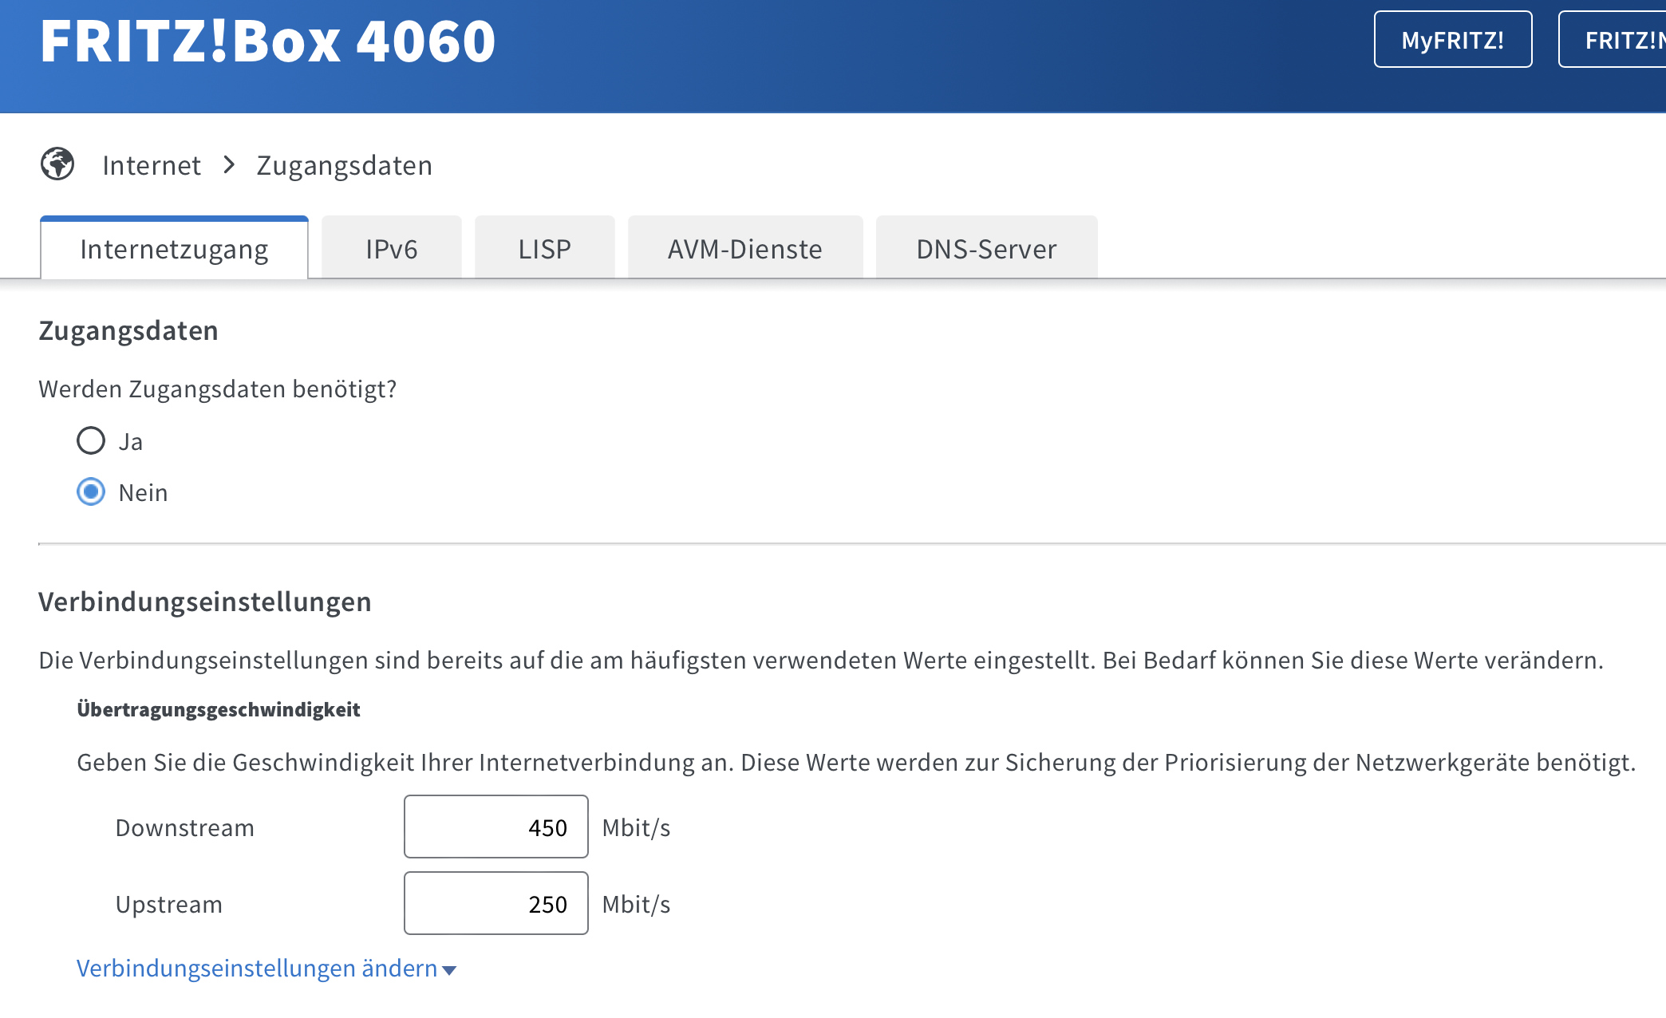Switch to the LISP tab
The image size is (1666, 1018).
point(545,248)
